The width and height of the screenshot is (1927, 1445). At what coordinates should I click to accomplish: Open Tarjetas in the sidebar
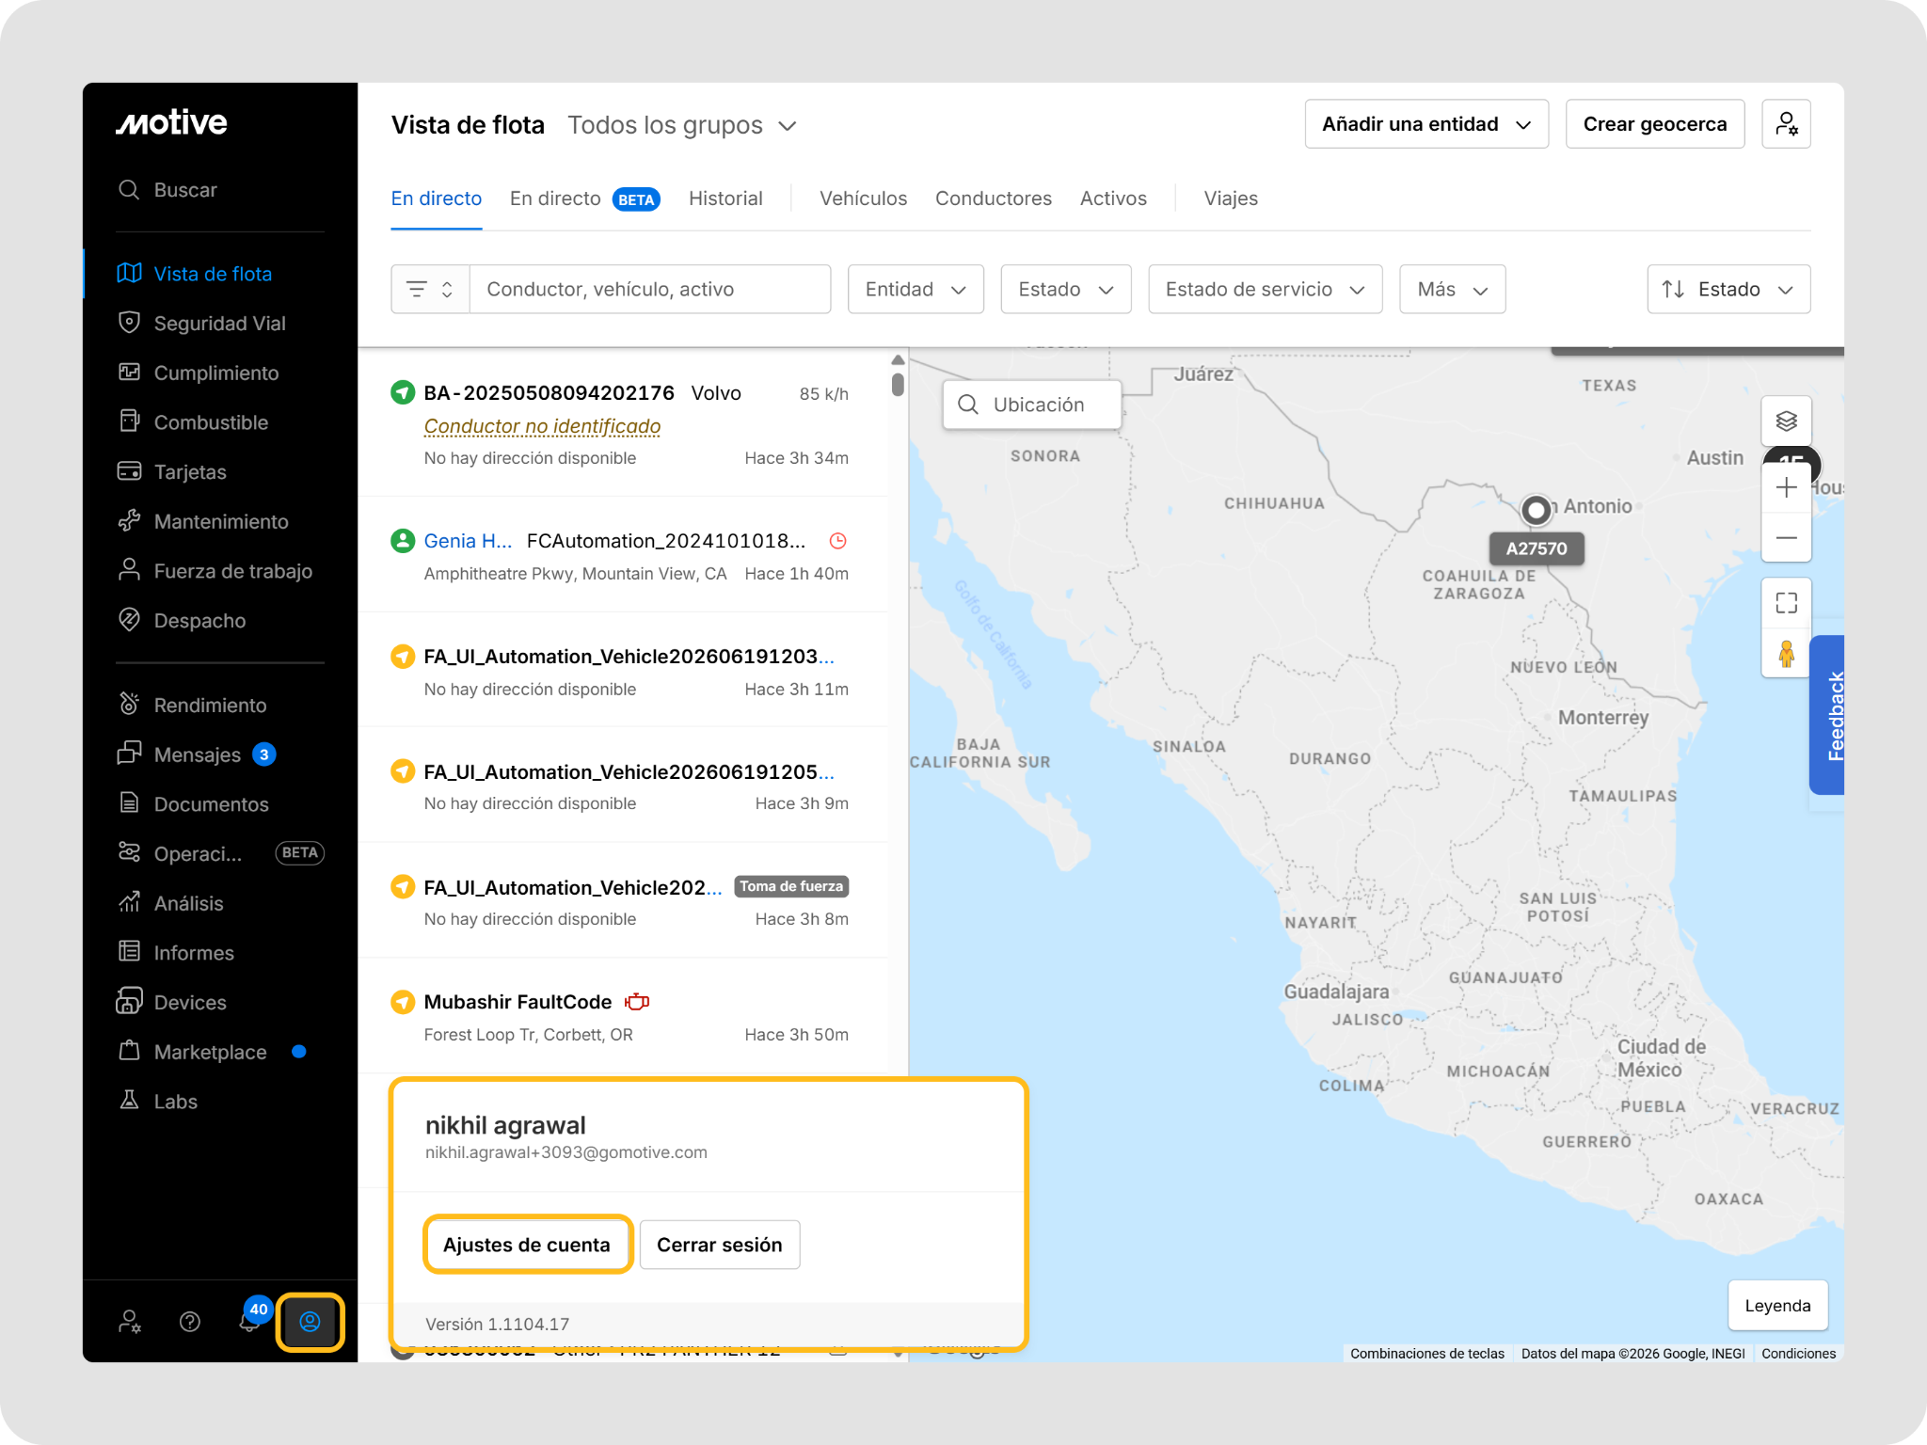pyautogui.click(x=172, y=472)
